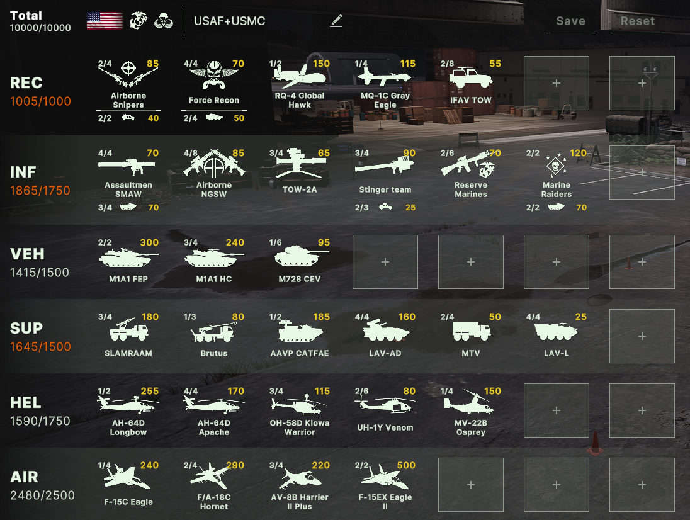The width and height of the screenshot is (690, 520).
Task: Click the USA flag nation icon
Action: pyautogui.click(x=105, y=21)
